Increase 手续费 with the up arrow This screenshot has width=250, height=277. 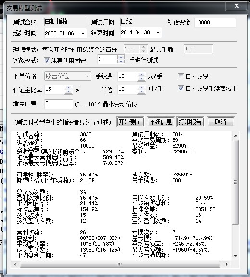click(142, 75)
